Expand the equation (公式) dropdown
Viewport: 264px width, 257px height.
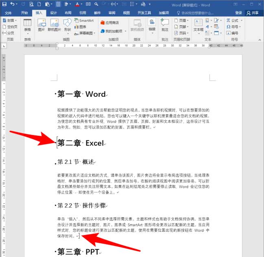242,20
